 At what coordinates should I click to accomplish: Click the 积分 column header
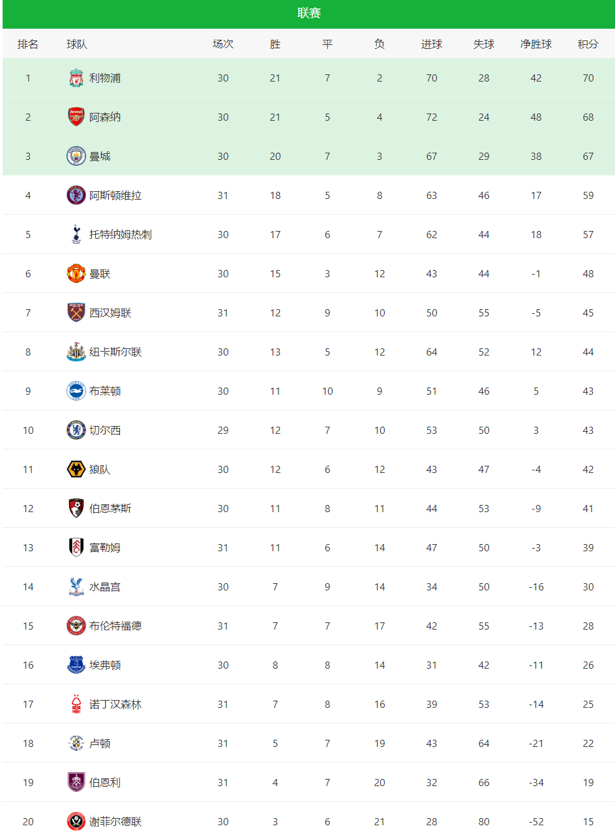point(588,44)
